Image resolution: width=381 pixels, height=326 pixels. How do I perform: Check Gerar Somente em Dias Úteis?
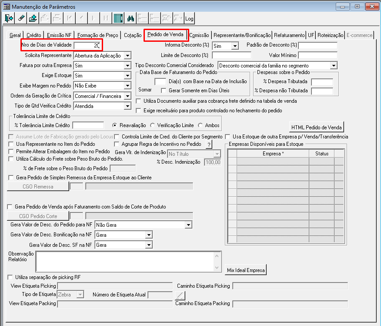pos(164,91)
